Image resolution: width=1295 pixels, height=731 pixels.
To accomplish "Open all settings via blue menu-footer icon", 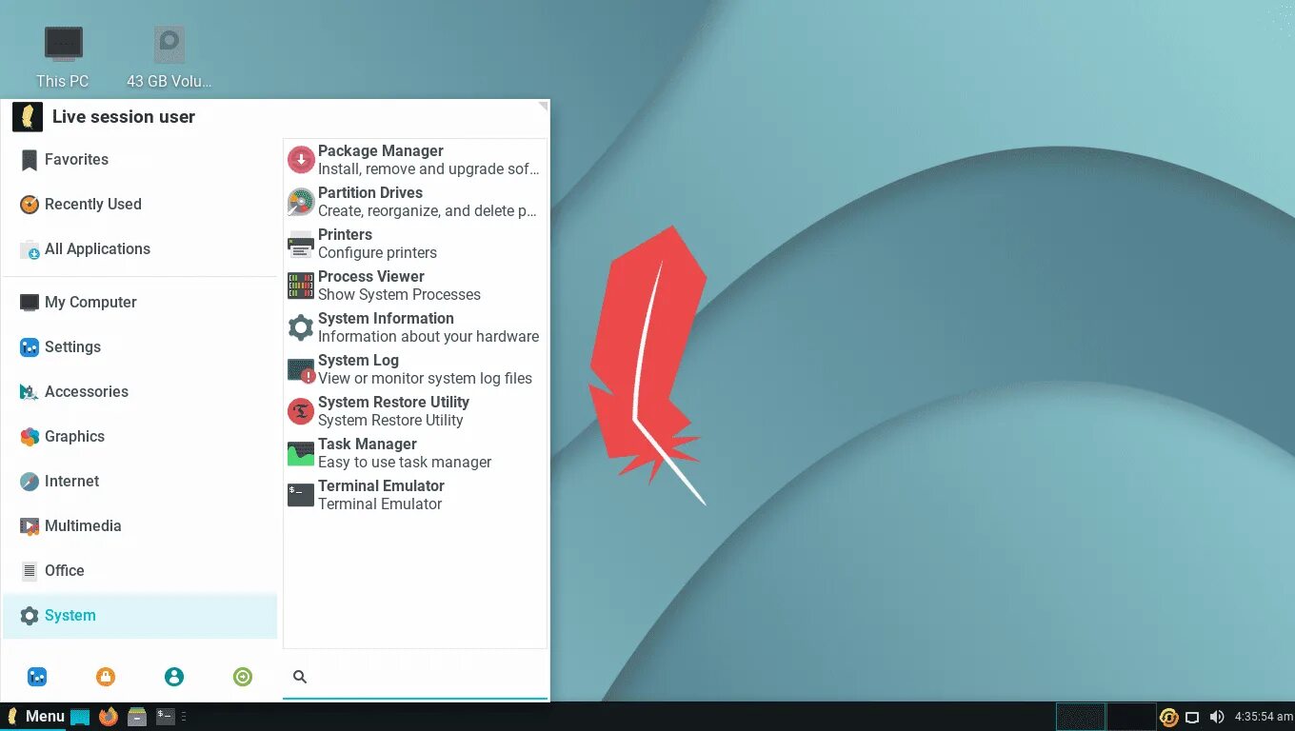I will coord(37,677).
